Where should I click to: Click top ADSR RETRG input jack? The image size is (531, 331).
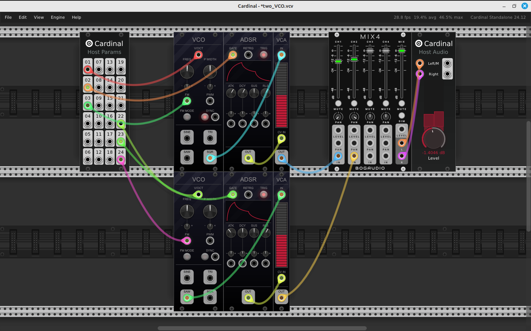point(248,55)
